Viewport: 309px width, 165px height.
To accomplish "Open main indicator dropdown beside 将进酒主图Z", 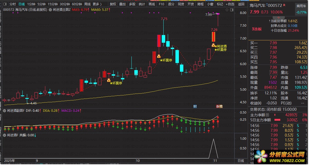I will click(x=50, y=10).
